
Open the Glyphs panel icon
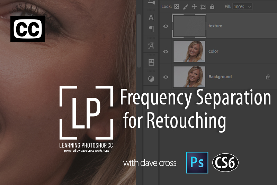(x=151, y=46)
